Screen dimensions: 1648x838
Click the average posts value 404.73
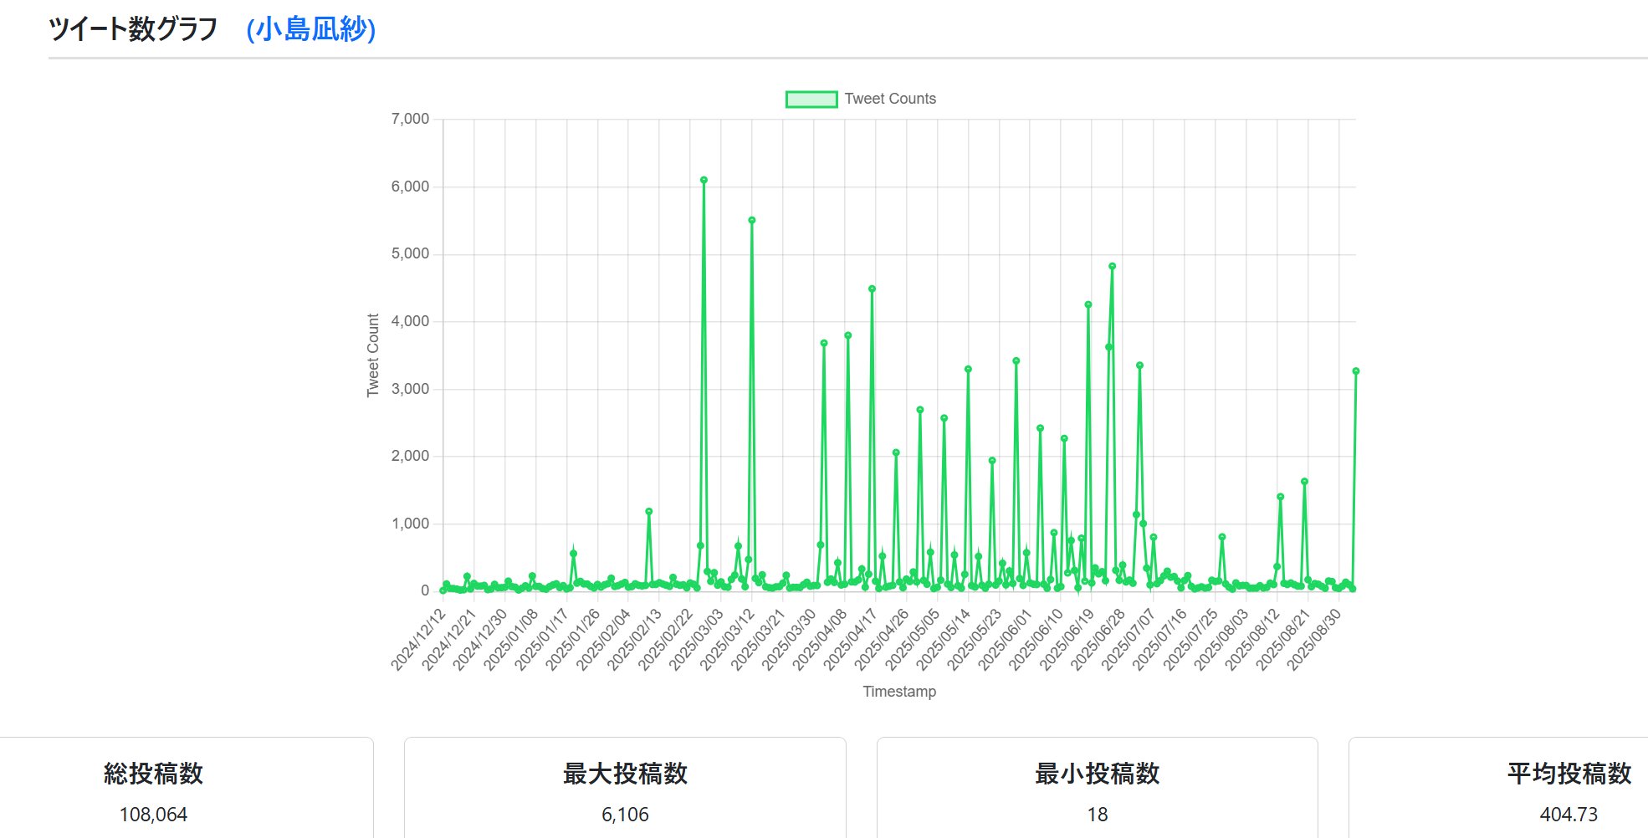1569,815
